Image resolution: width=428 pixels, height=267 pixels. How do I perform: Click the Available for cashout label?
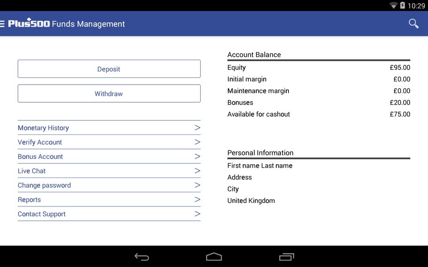(259, 114)
